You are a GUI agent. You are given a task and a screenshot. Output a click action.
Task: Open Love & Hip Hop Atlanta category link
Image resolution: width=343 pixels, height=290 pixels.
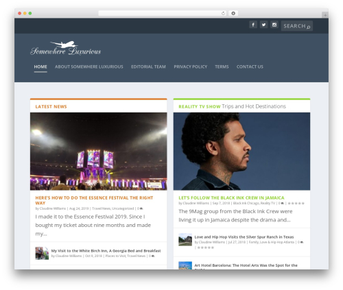277,242
